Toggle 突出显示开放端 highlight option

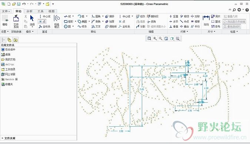pos(234,21)
